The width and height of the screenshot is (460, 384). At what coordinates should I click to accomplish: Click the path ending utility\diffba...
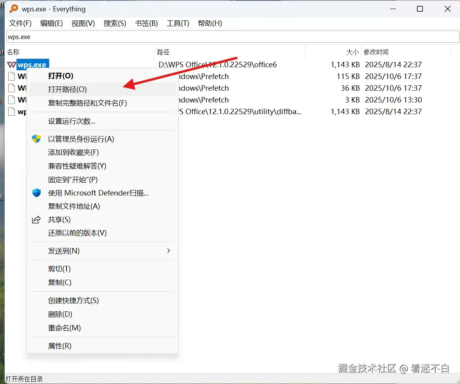240,111
